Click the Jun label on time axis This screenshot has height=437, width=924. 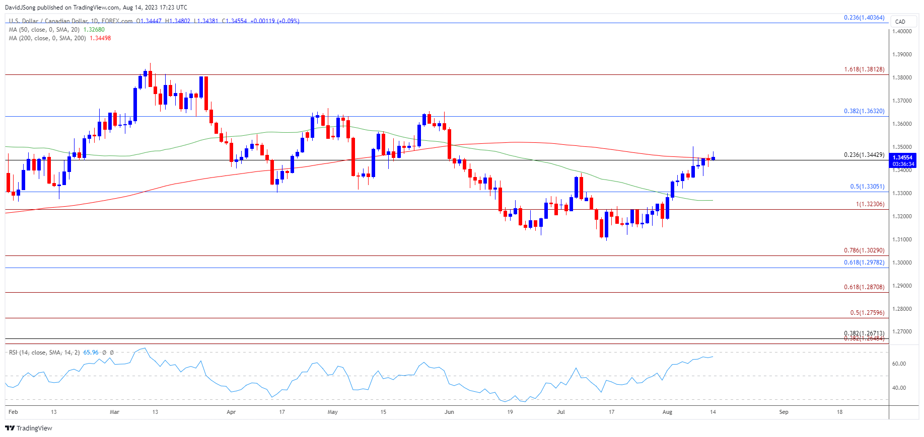click(449, 412)
